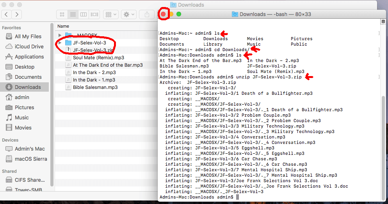Zoom the Terminal window with green button
This screenshot has width=388, height=204.
click(x=179, y=14)
